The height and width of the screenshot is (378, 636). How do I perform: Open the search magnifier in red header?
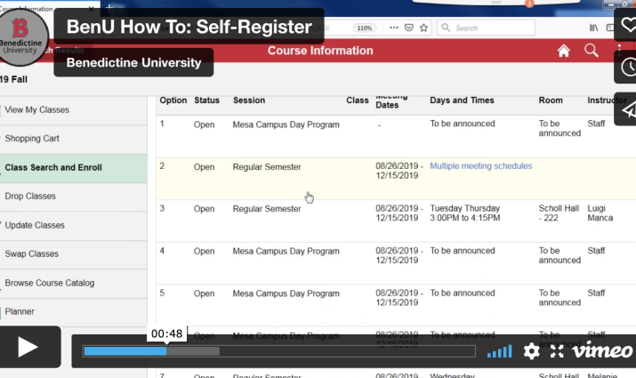[x=592, y=51]
